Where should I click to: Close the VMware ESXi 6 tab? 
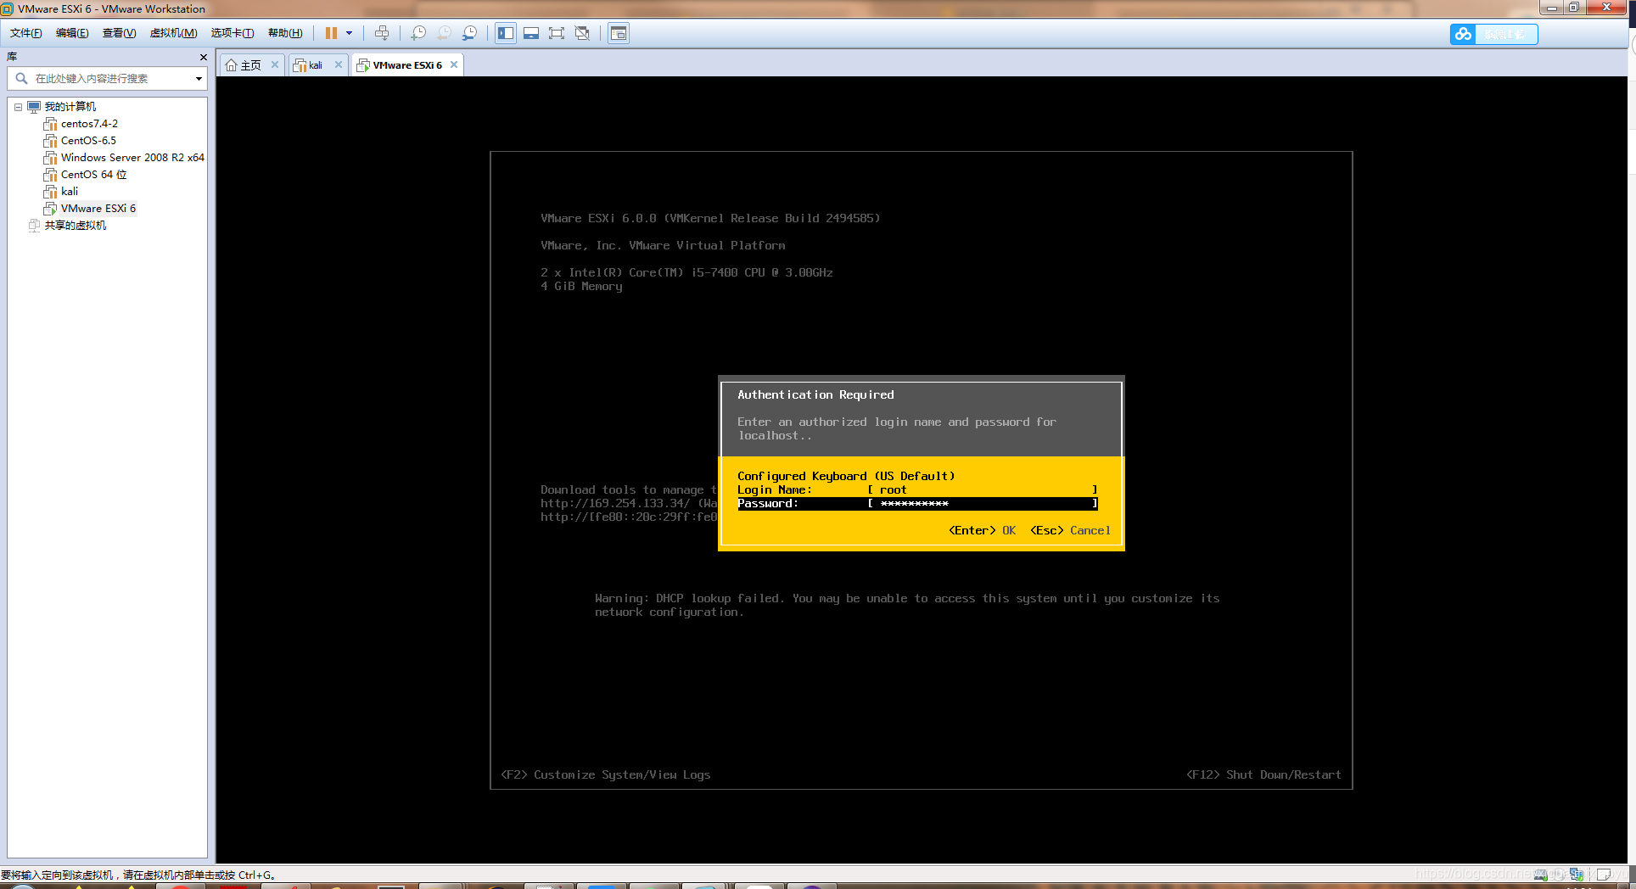pos(454,64)
